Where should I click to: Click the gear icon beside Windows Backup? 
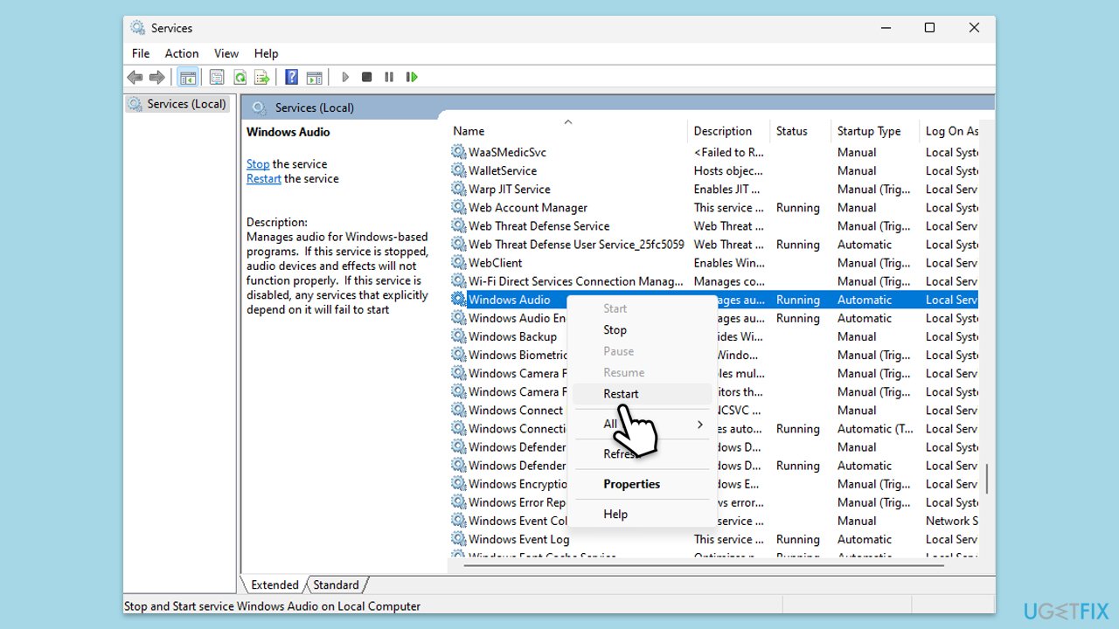coord(458,336)
